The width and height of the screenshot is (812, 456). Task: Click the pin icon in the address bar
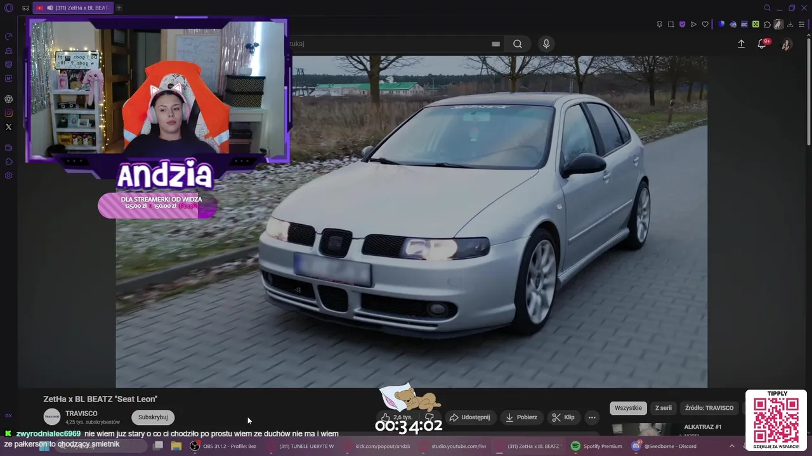(660, 24)
